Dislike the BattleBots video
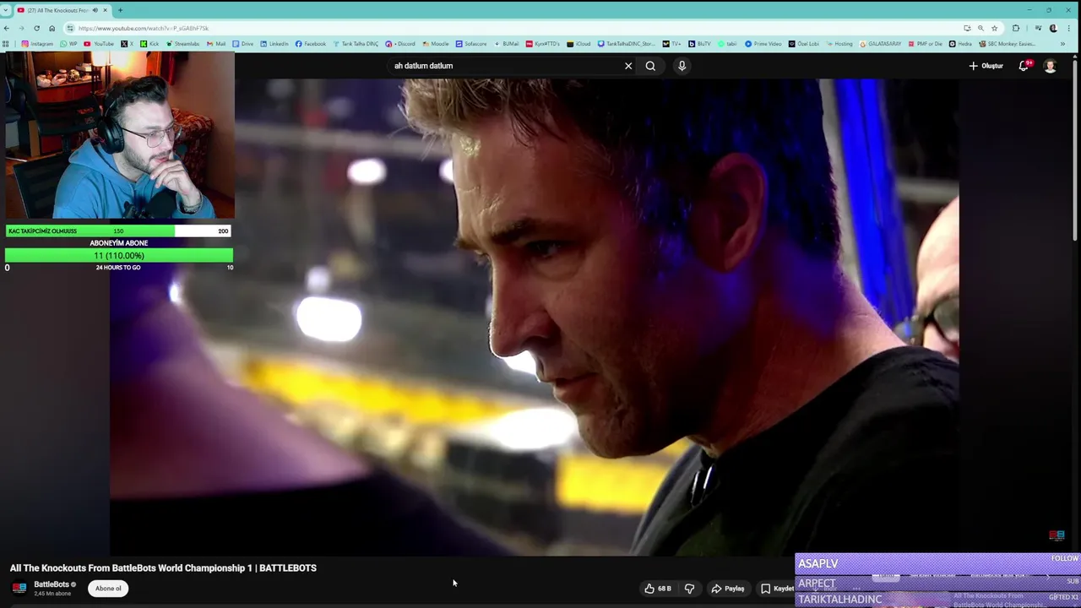The width and height of the screenshot is (1081, 608). pyautogui.click(x=689, y=589)
